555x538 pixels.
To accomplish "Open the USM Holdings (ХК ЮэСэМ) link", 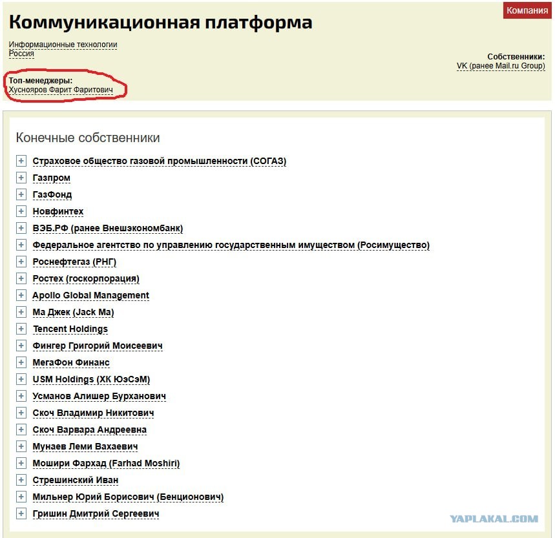I will pos(91,380).
